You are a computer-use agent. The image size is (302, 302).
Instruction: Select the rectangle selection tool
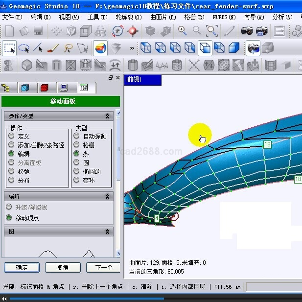(x=9, y=48)
